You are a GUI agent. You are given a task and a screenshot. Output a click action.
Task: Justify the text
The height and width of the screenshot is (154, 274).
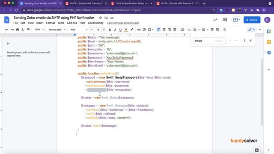pos(175,30)
